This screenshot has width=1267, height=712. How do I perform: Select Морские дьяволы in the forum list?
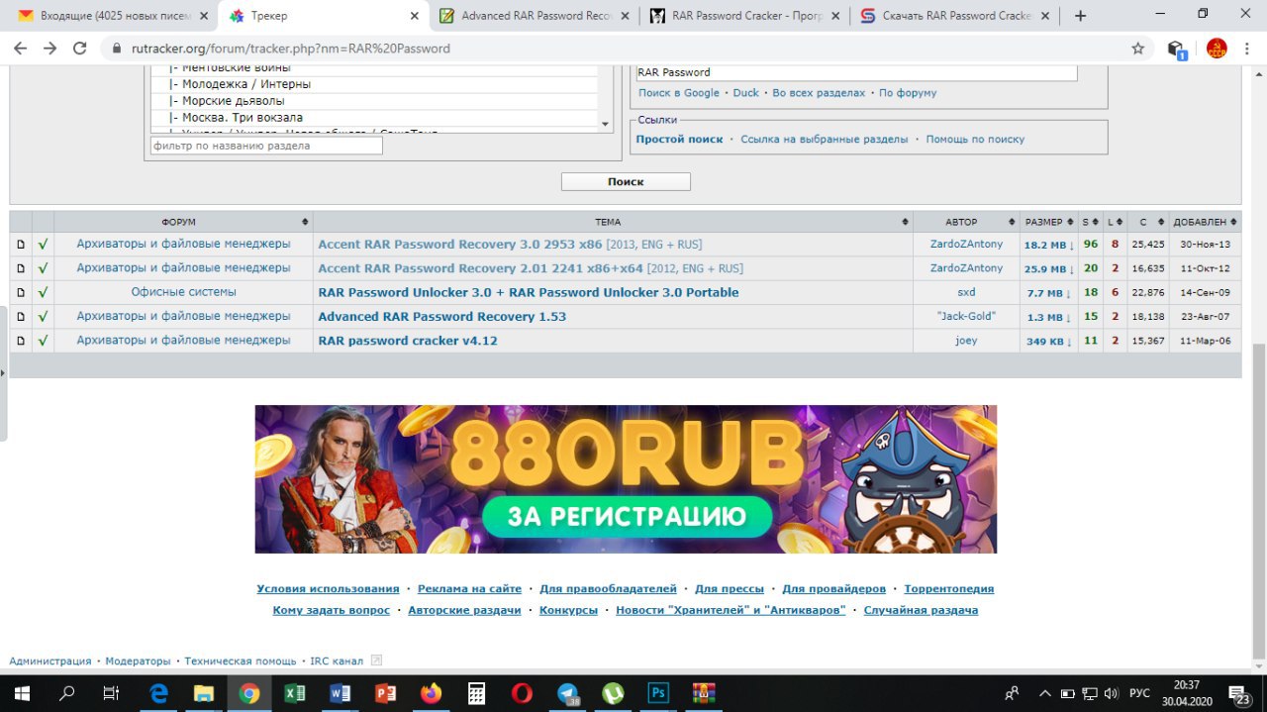tap(374, 101)
